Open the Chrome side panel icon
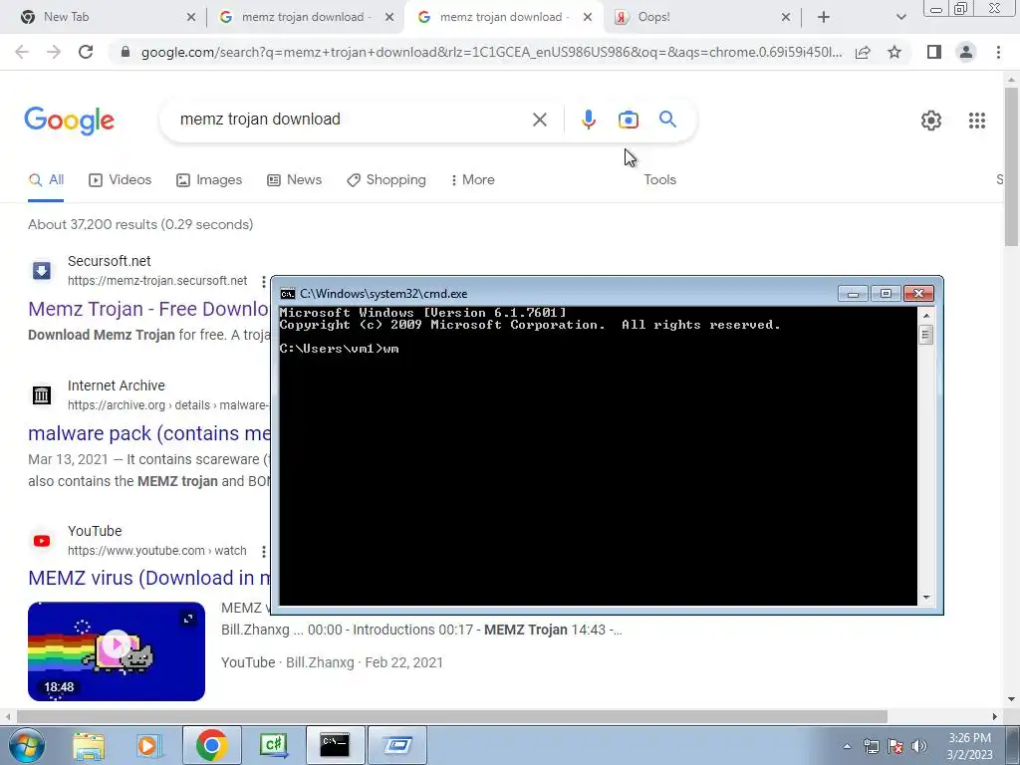This screenshot has height=765, width=1020. [x=934, y=52]
